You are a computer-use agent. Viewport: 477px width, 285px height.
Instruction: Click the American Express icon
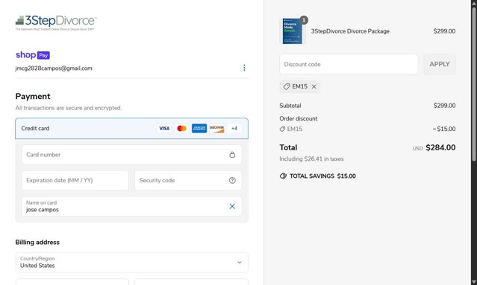[199, 128]
